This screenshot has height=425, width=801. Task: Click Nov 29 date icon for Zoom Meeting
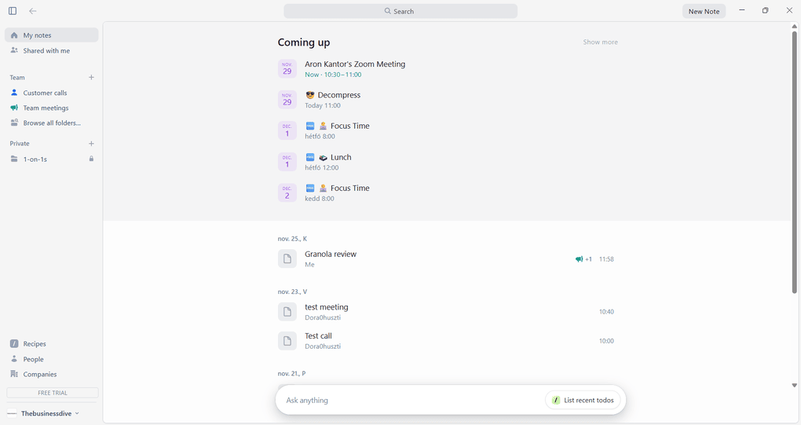point(287,68)
